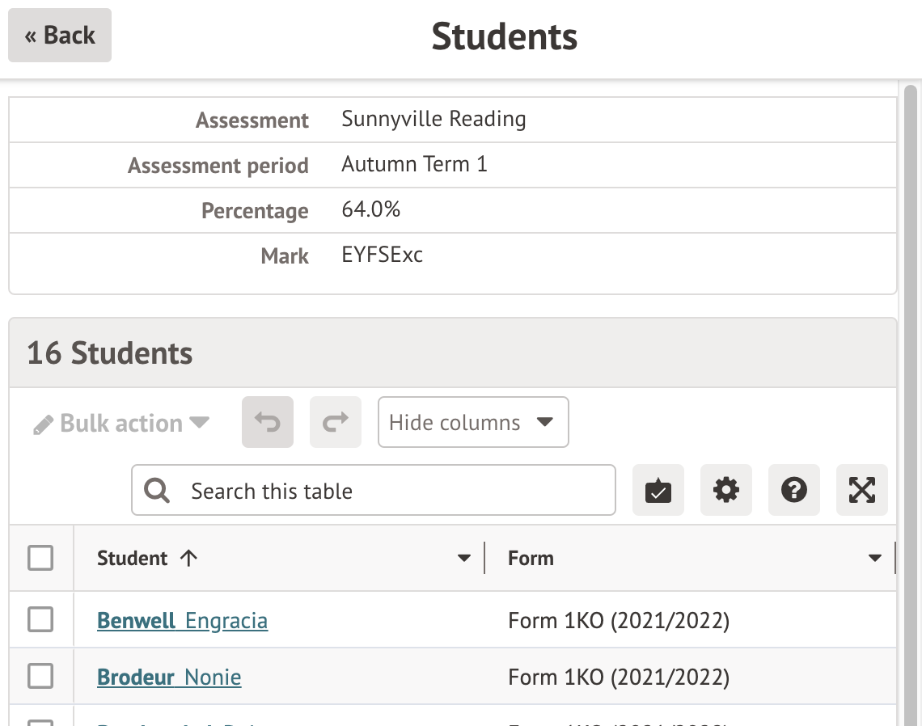The width and height of the screenshot is (922, 726).
Task: Open the Hide columns dropdown
Action: coord(473,422)
